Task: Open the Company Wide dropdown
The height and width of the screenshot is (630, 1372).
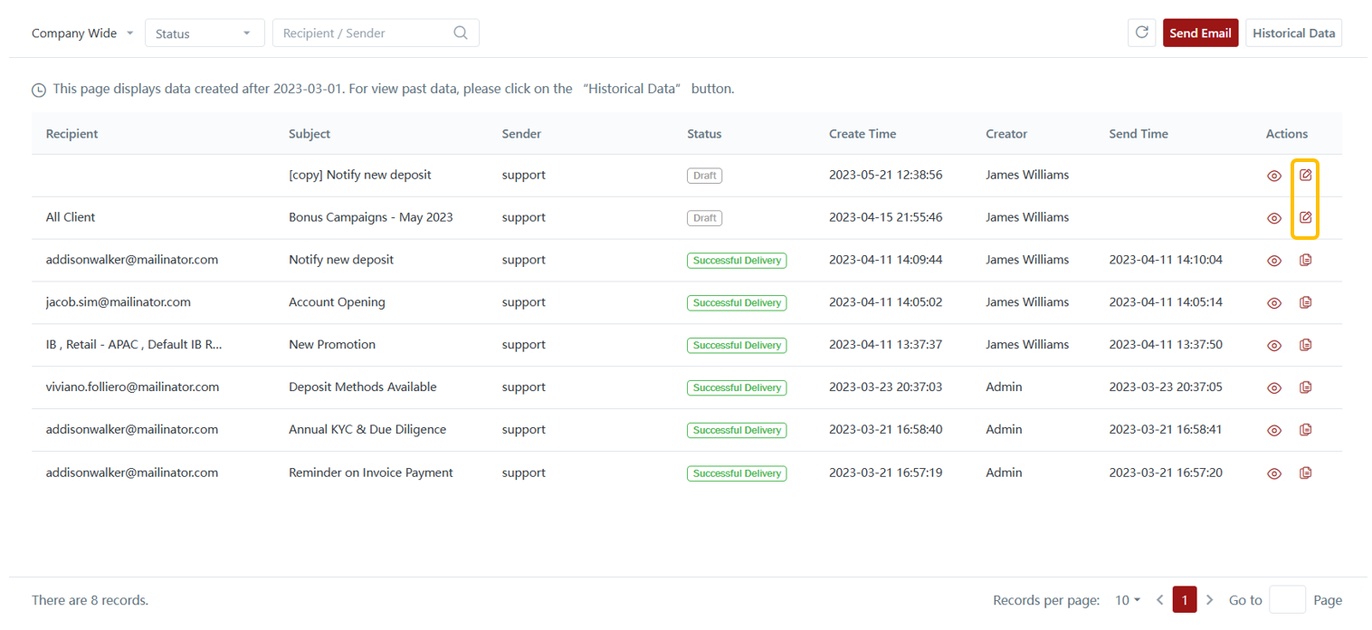Action: (x=82, y=33)
